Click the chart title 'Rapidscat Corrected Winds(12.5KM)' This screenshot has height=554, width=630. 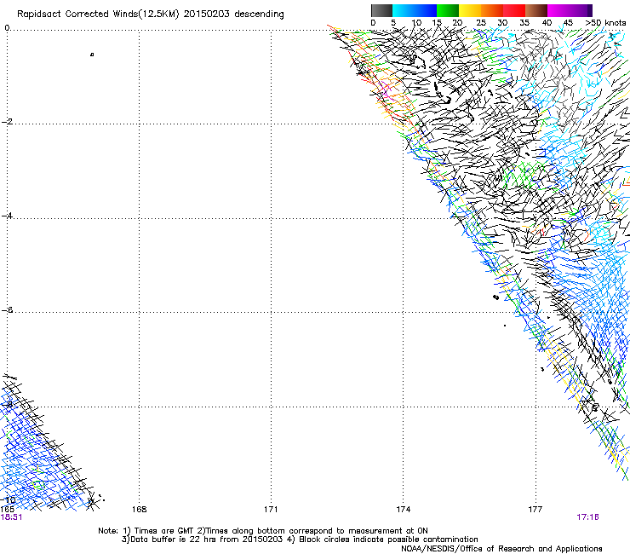98,14
